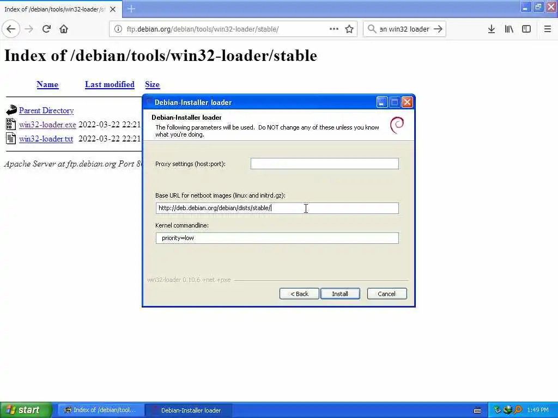558x418 pixels.
Task: Click the browser address bar URL
Action: pos(203,29)
